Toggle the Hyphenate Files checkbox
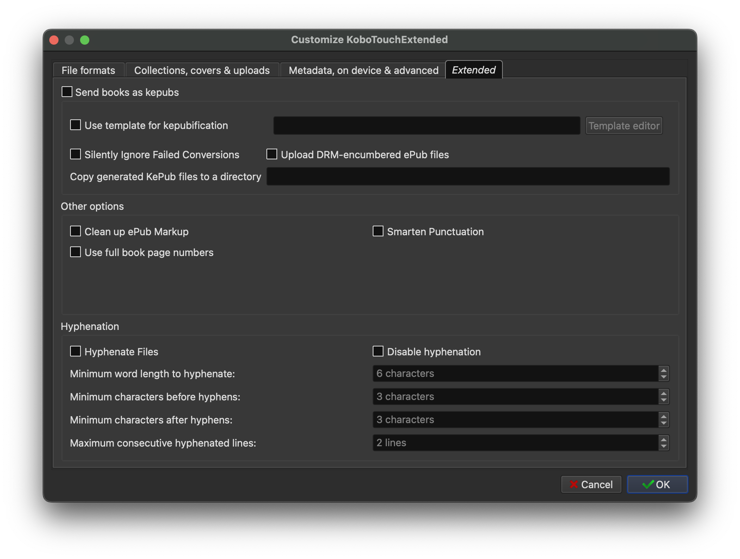The width and height of the screenshot is (740, 559). [x=75, y=351]
